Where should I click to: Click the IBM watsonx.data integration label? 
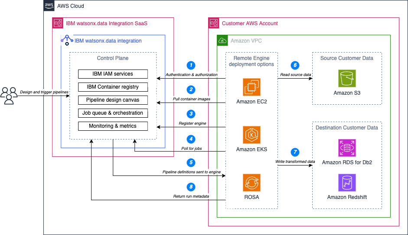pyautogui.click(x=108, y=41)
